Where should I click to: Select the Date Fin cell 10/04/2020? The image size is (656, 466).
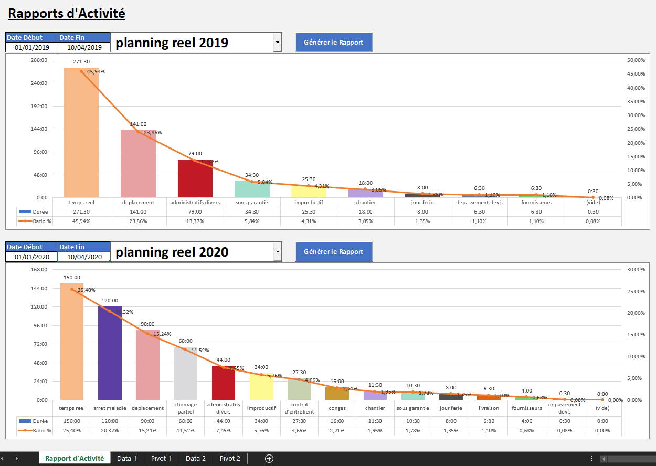[x=84, y=257]
